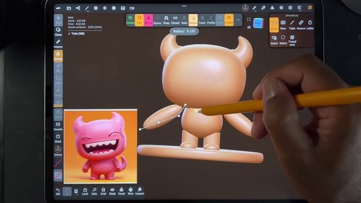Tap the Tube (386) object label

click(76, 34)
